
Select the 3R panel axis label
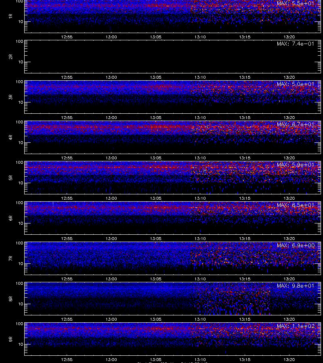(10, 97)
